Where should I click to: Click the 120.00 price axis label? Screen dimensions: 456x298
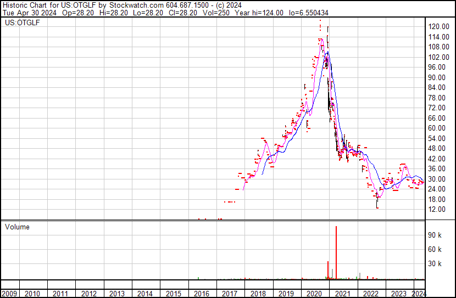[439, 27]
